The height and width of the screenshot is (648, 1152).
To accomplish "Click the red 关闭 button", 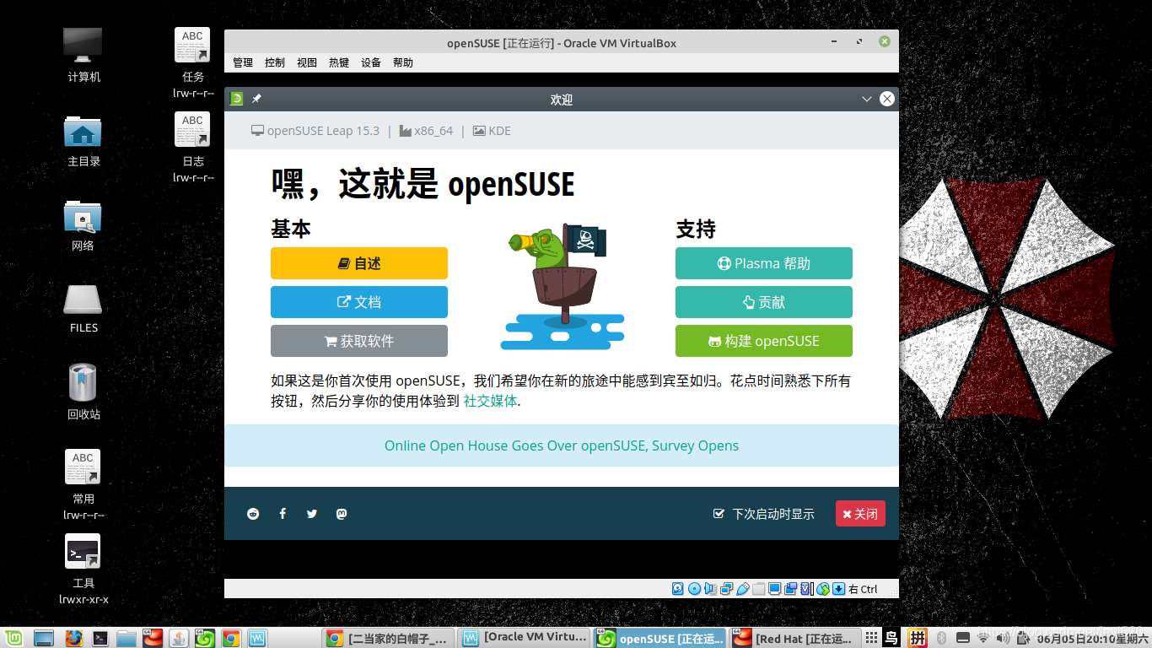I will click(x=860, y=514).
